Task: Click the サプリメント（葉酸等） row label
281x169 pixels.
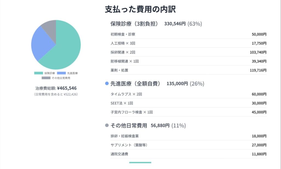Action: pyautogui.click(x=129, y=145)
